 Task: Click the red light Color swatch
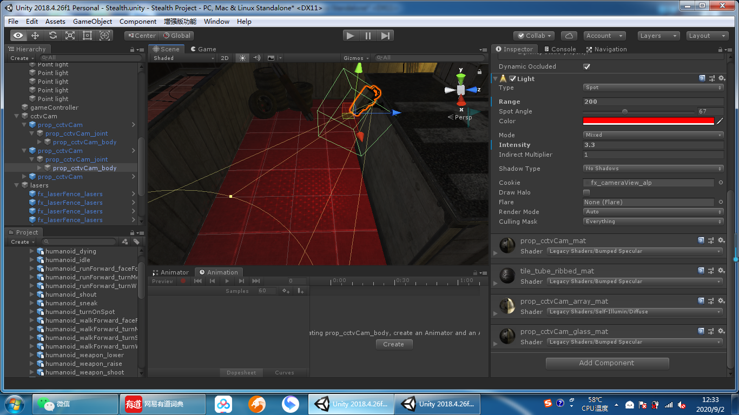point(649,121)
